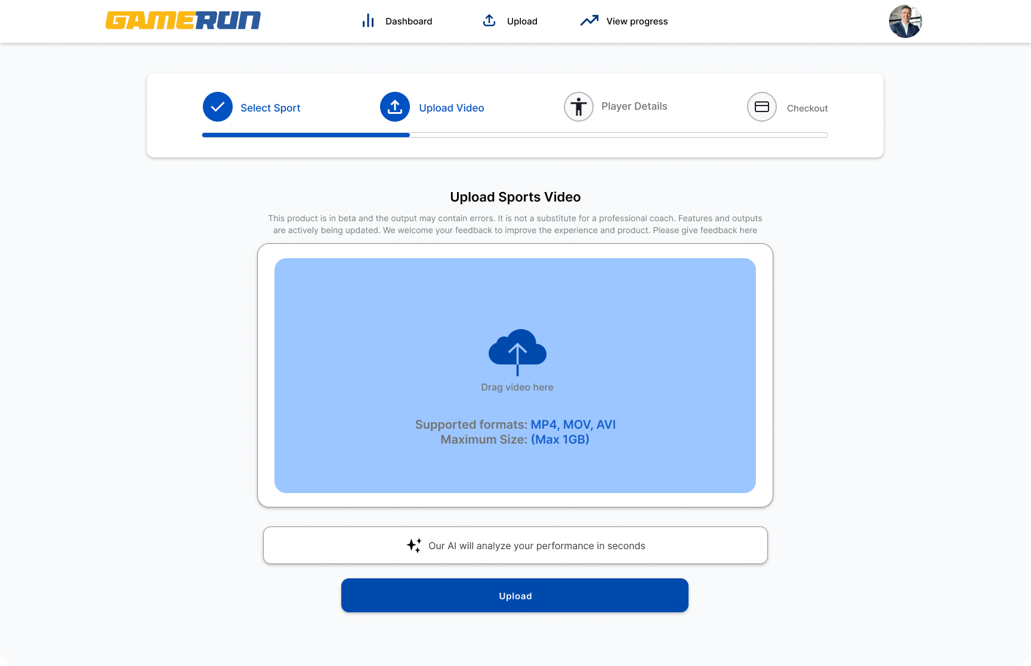Click 'Supported formats: MP4, MOV, AVI' text
This screenshot has width=1031, height=666.
pyautogui.click(x=515, y=425)
